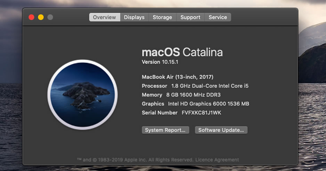Click the grey disabled zoom button

(x=50, y=17)
